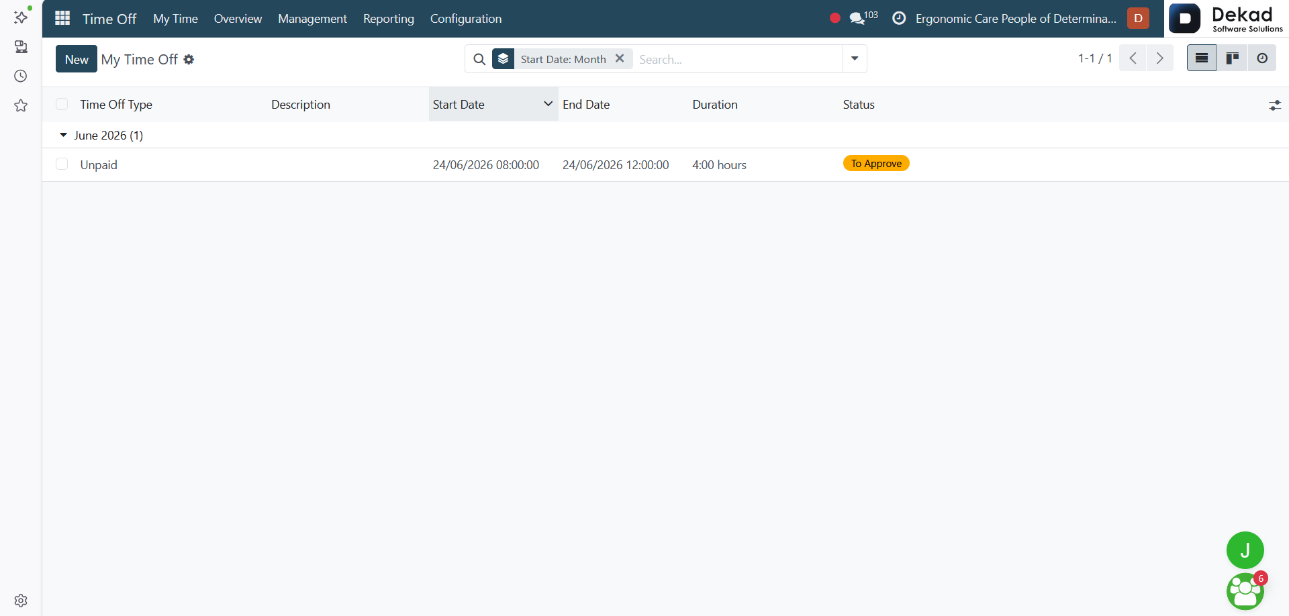Click the Start Date sort arrow

[x=548, y=104]
